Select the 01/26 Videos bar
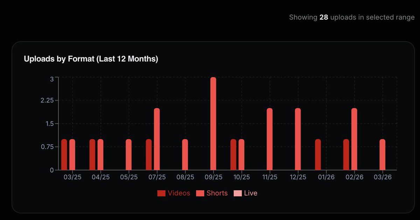 point(318,155)
